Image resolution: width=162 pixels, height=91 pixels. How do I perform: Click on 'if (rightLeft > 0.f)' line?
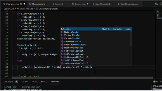click(x=30, y=48)
